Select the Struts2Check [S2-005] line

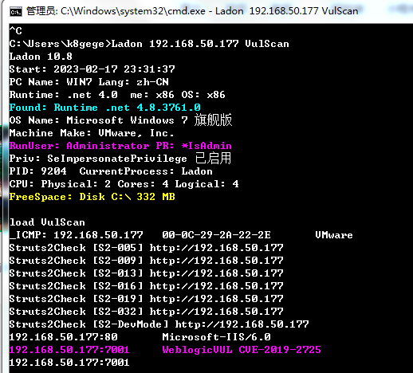coord(146,248)
